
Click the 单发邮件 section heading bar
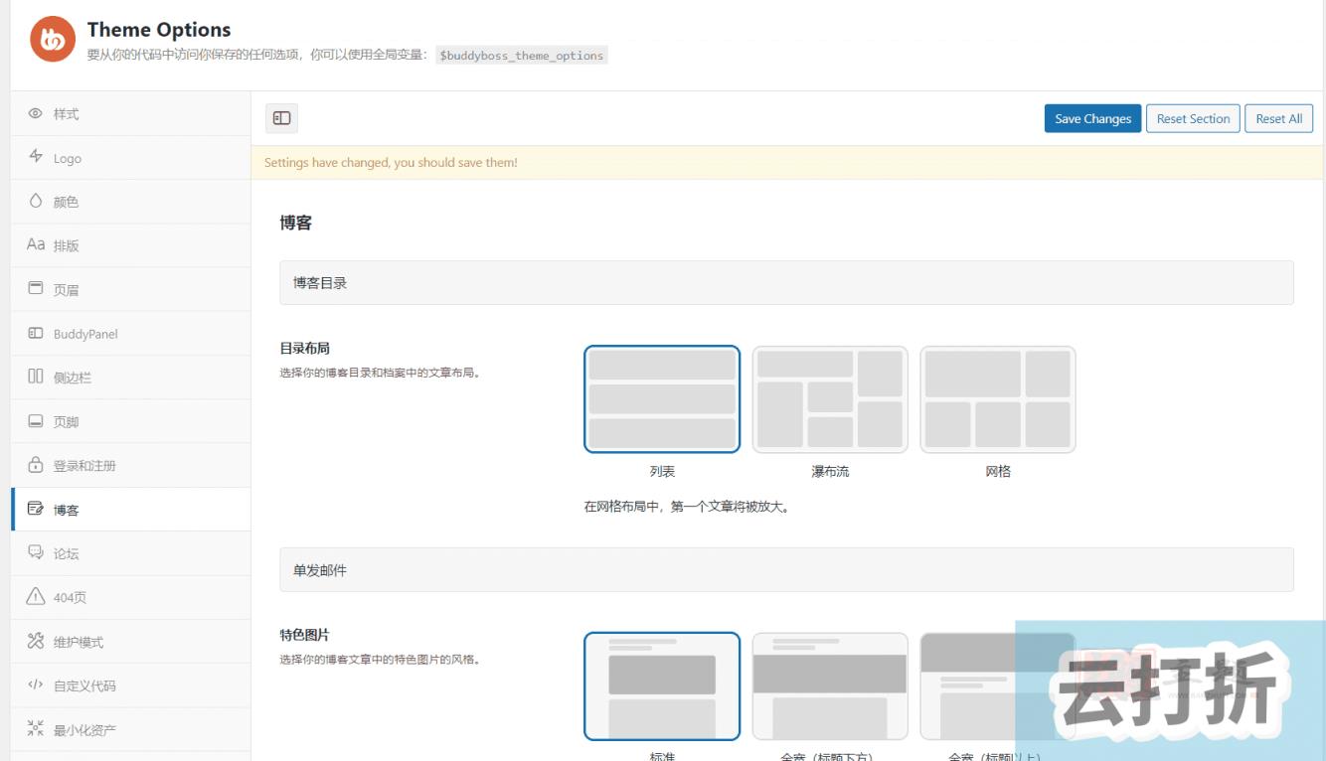(786, 570)
